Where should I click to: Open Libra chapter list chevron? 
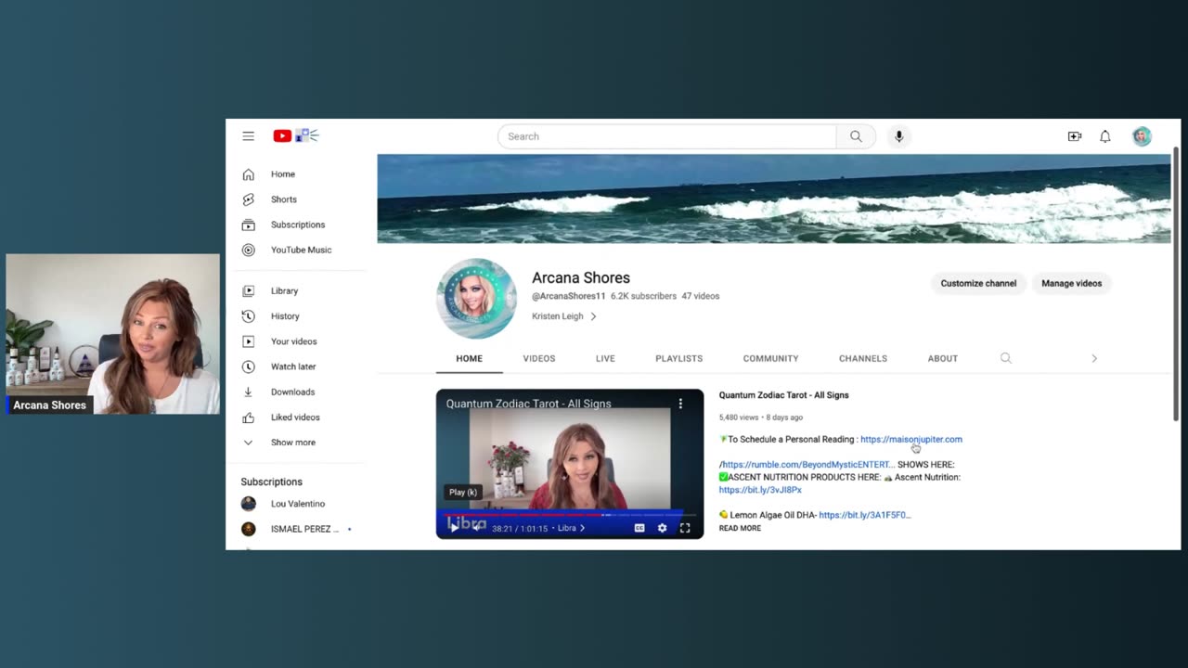tap(582, 528)
